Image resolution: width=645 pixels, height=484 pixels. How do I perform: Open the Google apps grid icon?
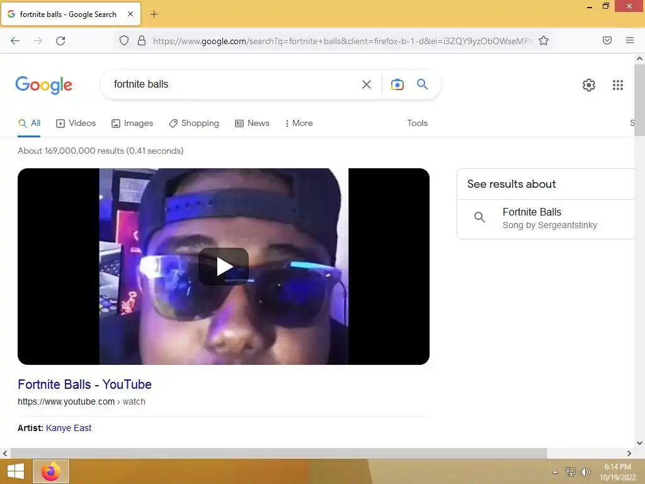tap(617, 85)
